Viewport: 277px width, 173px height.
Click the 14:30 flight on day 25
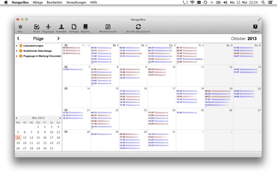click(187, 113)
